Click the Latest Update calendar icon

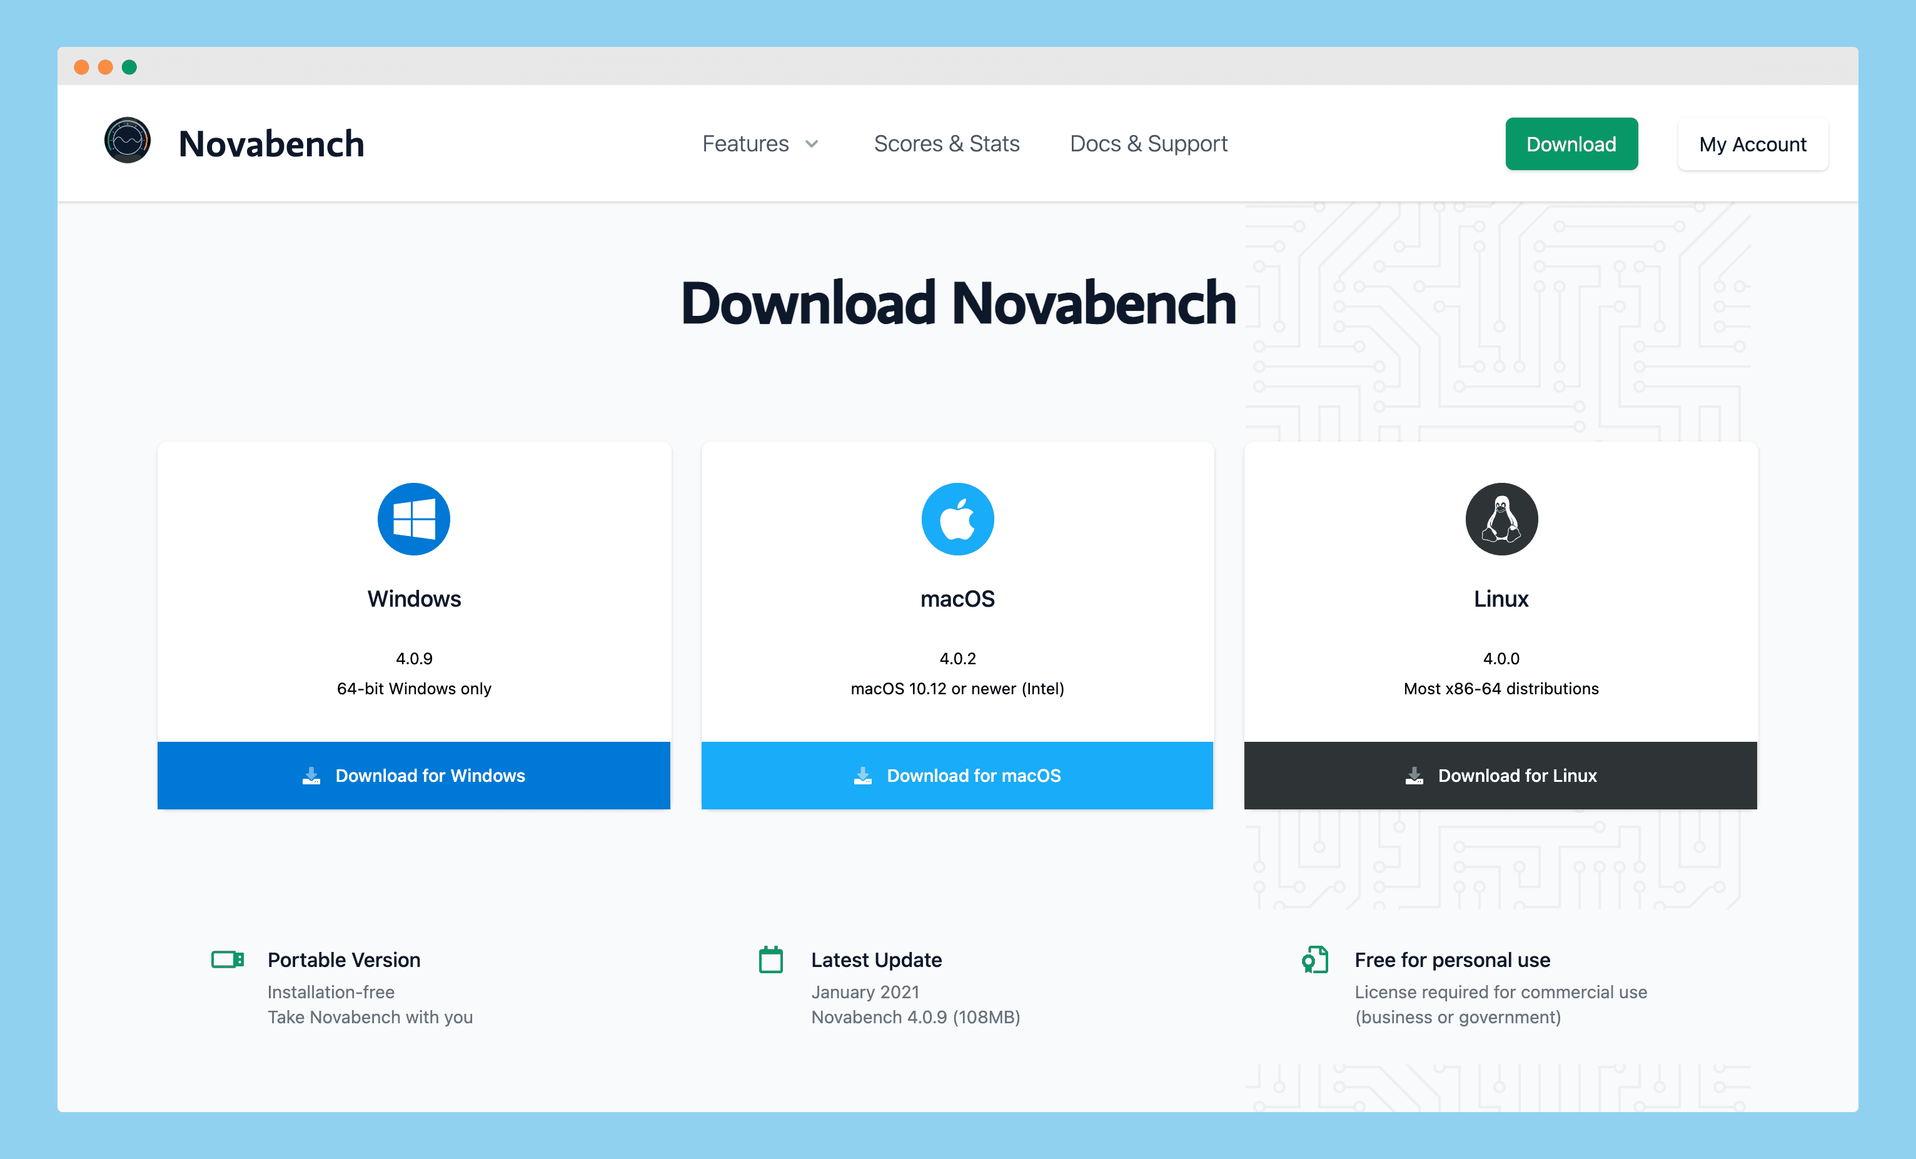click(x=770, y=960)
